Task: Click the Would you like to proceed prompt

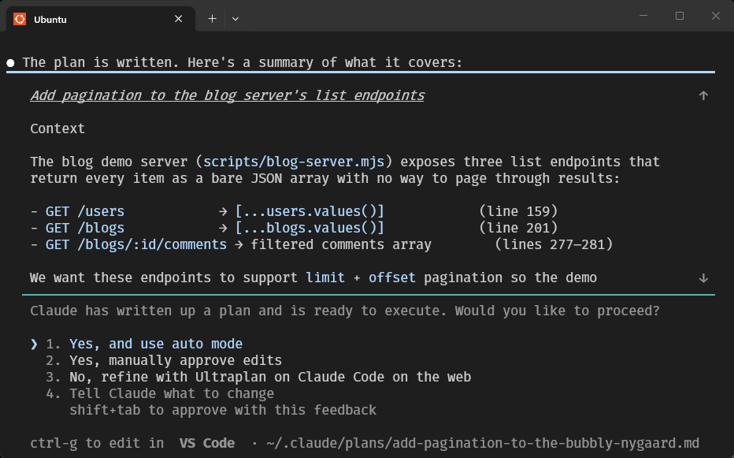Action: point(557,311)
